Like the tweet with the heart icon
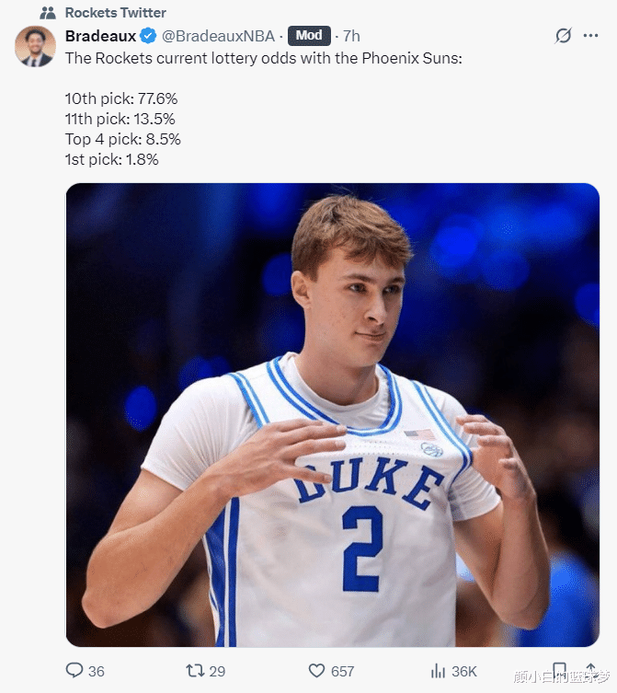The image size is (617, 693). (x=316, y=671)
